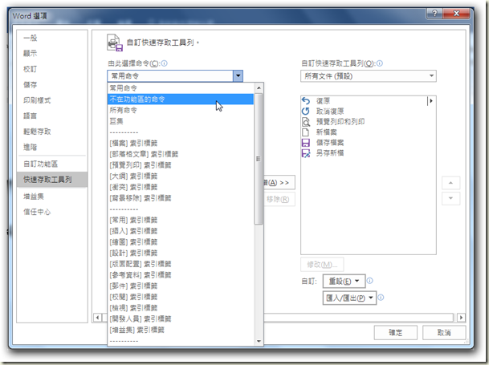Click the info icon beside 由此選擇命令
Screen dimensions: 489x365
[x=165, y=63]
